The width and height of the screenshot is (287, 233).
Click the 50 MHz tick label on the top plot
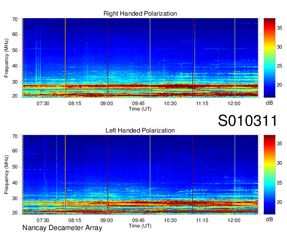[x=15, y=50]
